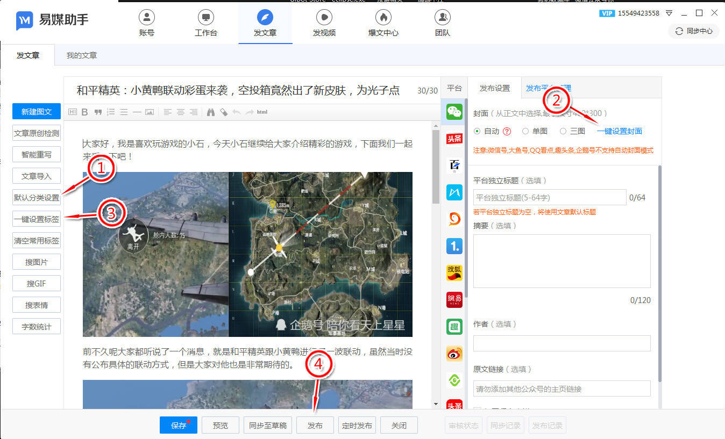This screenshot has height=439, width=725.
Task: Click 定时发布 scheduled publish button
Action: pyautogui.click(x=357, y=425)
